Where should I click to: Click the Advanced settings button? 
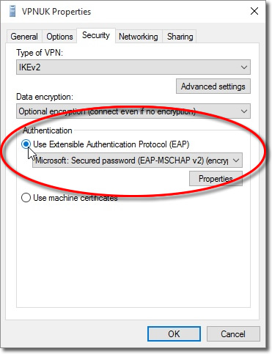(x=213, y=86)
